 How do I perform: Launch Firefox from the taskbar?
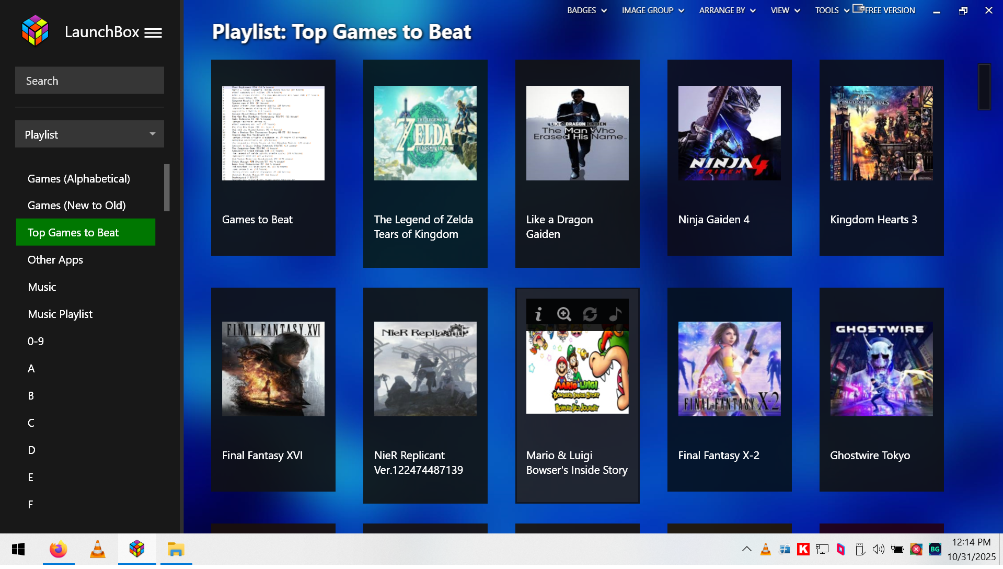[59, 549]
